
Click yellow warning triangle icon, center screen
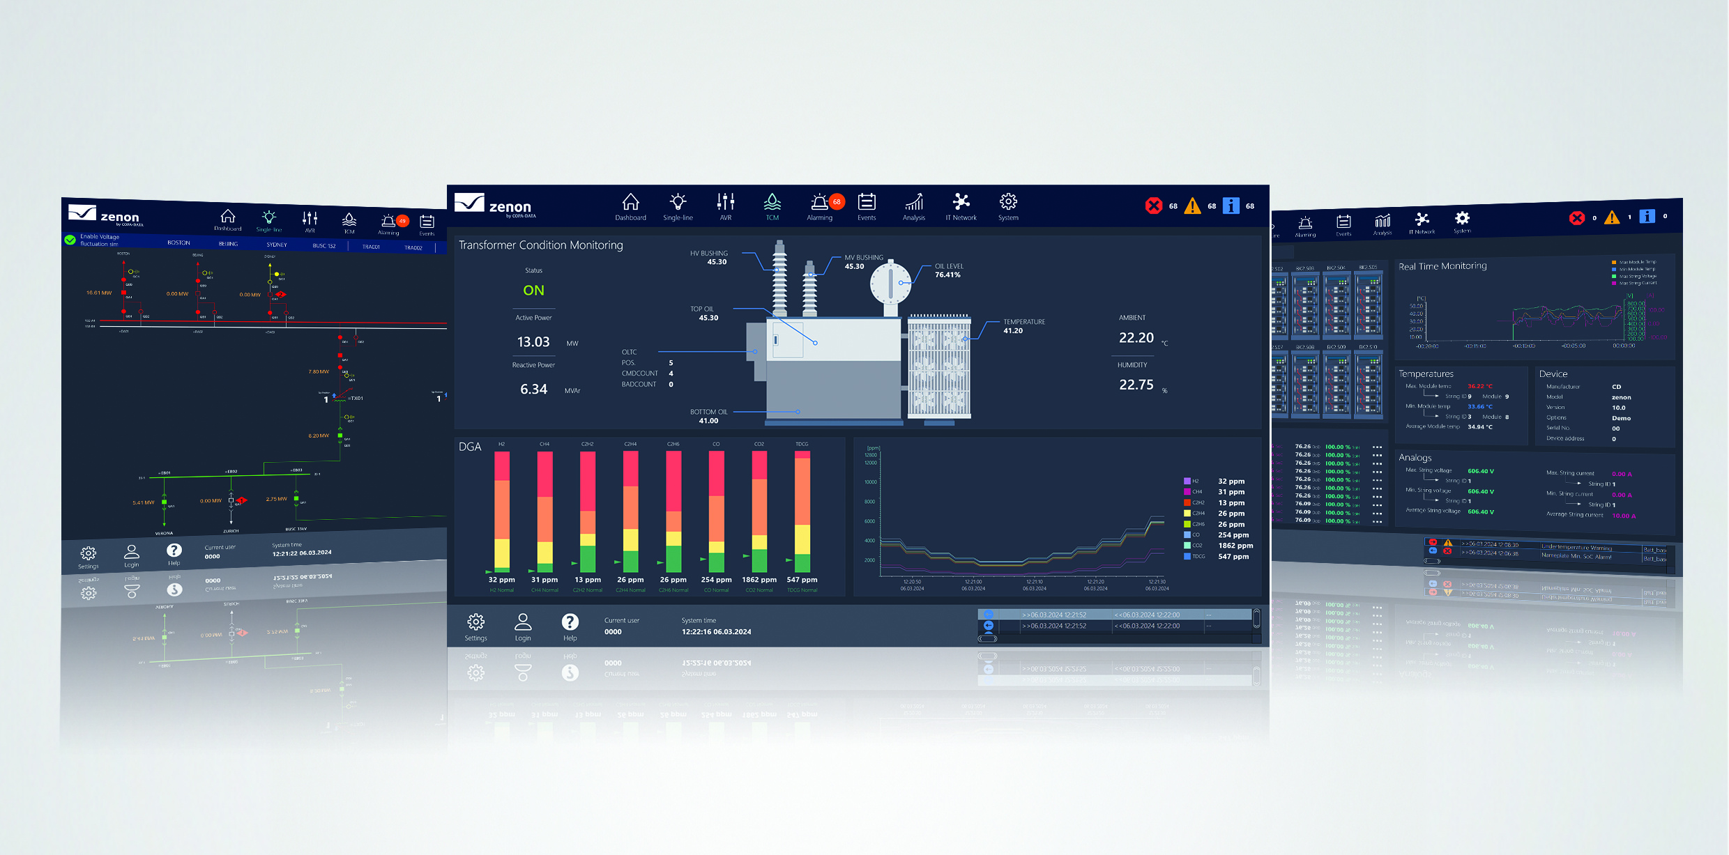pos(1193,206)
